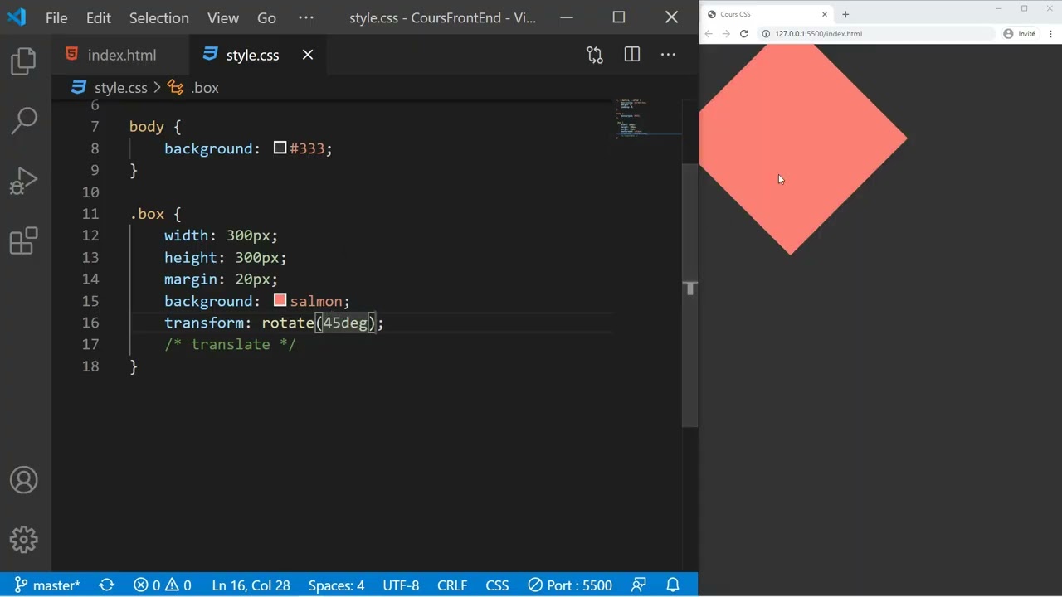The height and width of the screenshot is (597, 1062).
Task: Open the Go menu
Action: point(266,17)
